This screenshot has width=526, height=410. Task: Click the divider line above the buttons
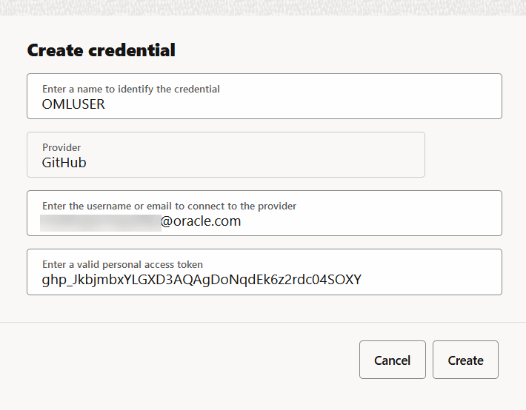click(263, 323)
